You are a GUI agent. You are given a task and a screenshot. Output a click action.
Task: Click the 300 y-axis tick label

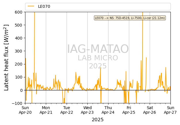pyautogui.click(x=18, y=51)
